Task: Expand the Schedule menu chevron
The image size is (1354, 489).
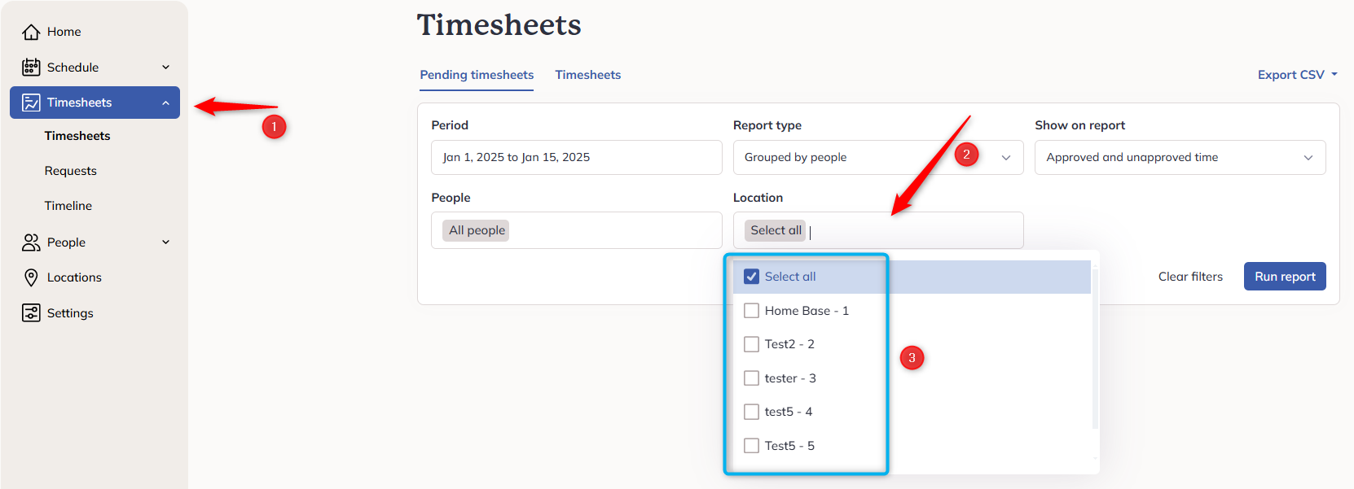Action: [x=166, y=68]
